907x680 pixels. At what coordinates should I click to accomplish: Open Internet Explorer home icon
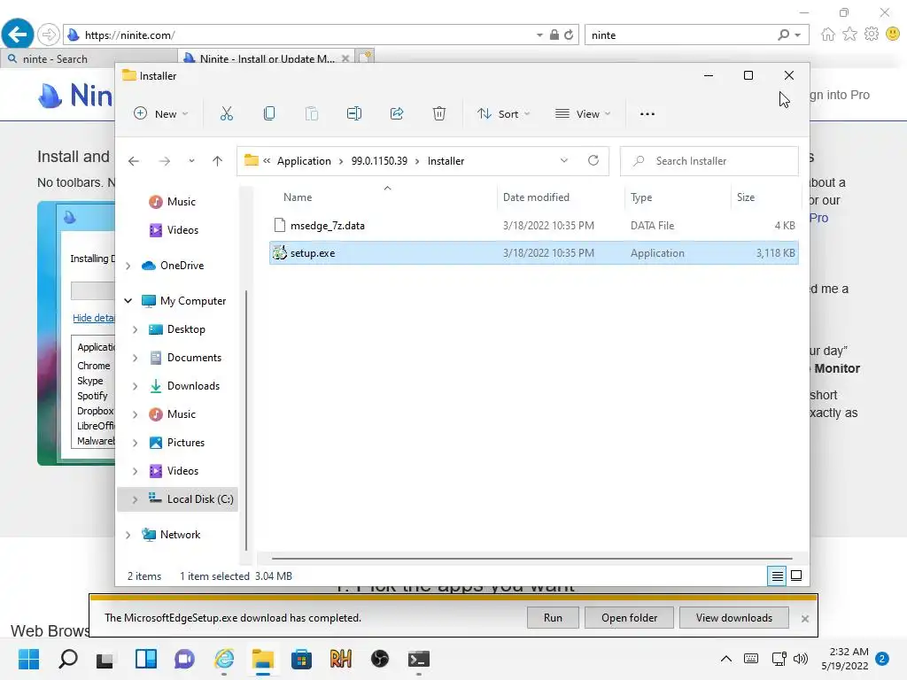(x=828, y=35)
